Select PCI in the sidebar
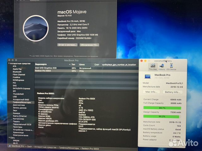 click(14, 83)
